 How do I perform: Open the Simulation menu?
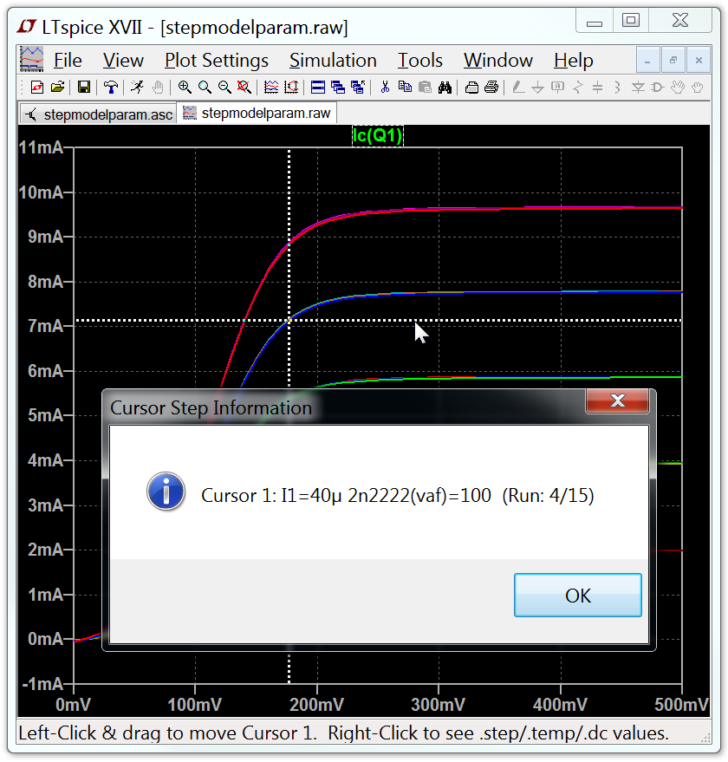pyautogui.click(x=333, y=61)
